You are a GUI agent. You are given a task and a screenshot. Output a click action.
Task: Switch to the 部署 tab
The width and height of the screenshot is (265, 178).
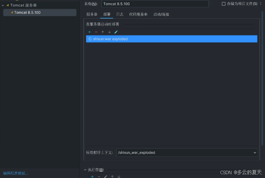107,14
